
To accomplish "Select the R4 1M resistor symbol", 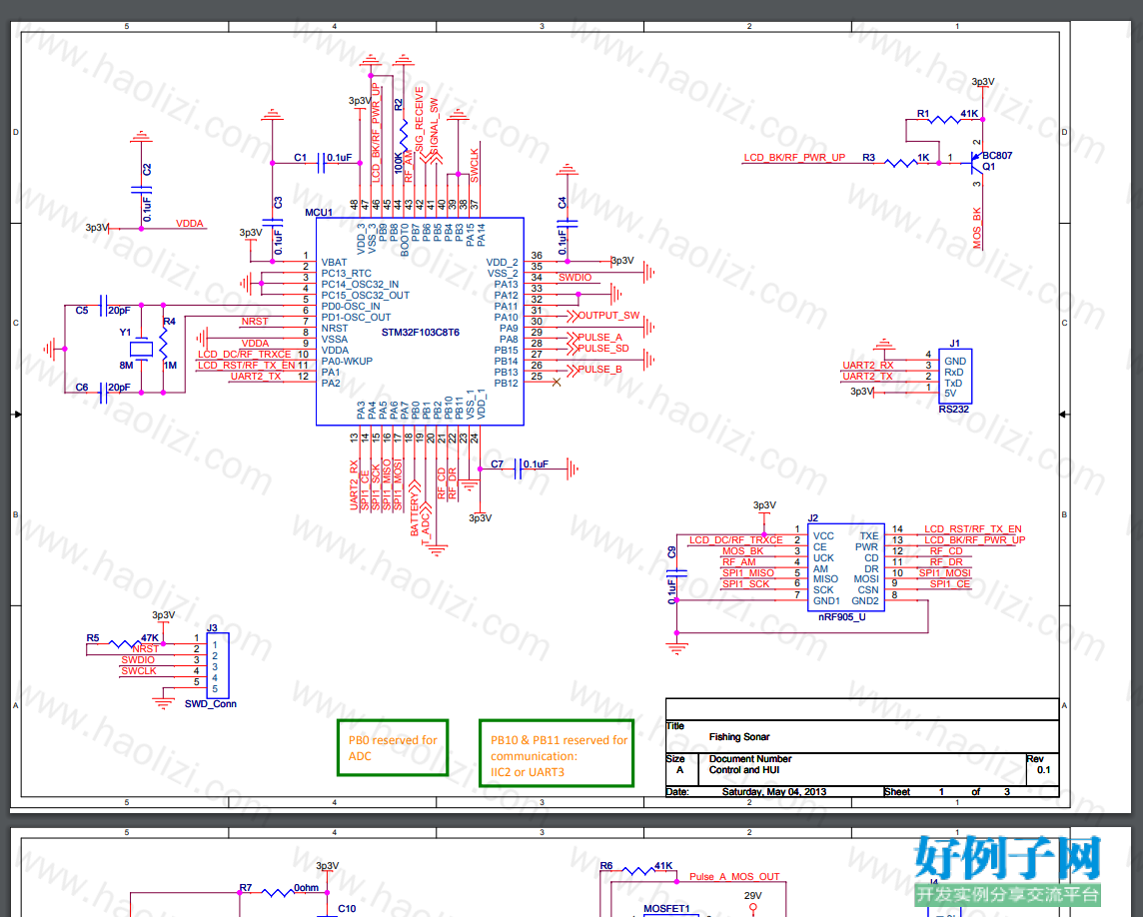I will [163, 343].
